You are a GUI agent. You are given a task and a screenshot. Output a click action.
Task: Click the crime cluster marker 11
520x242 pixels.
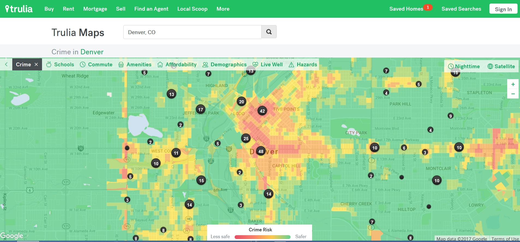pyautogui.click(x=176, y=153)
